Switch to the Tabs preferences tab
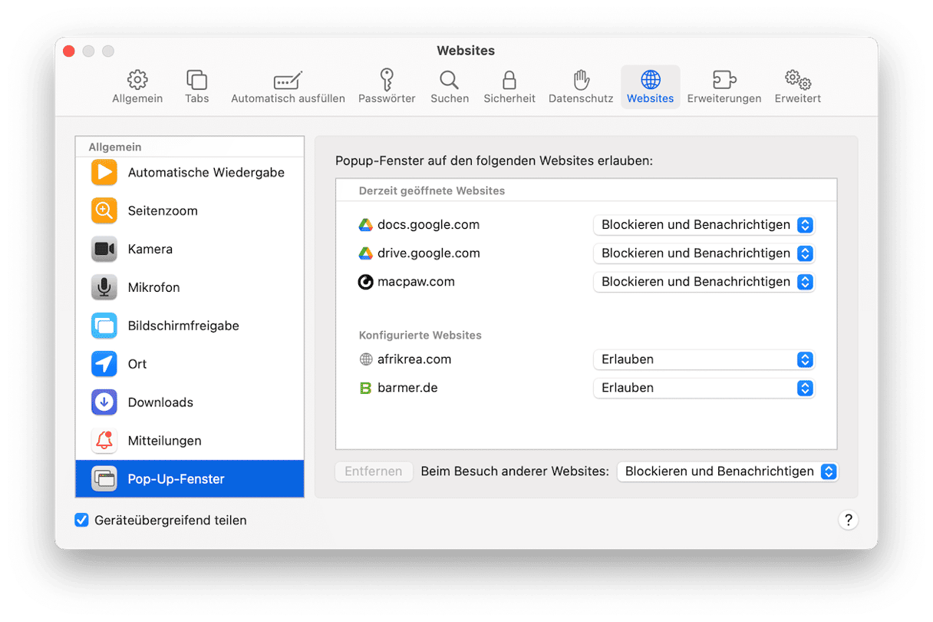The width and height of the screenshot is (933, 622). 196,86
